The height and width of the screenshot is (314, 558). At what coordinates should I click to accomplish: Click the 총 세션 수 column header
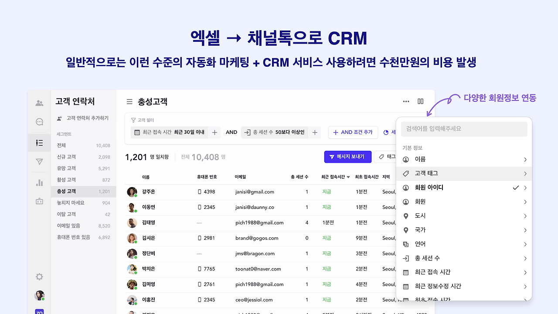(299, 177)
